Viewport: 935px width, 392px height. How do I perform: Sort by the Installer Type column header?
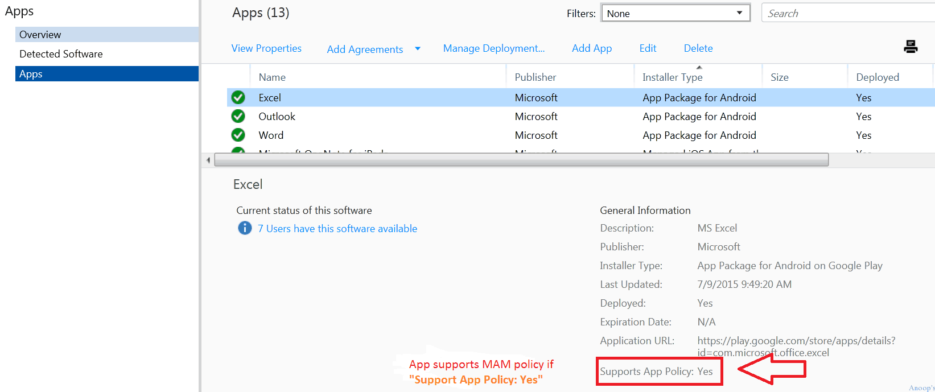[x=673, y=77]
